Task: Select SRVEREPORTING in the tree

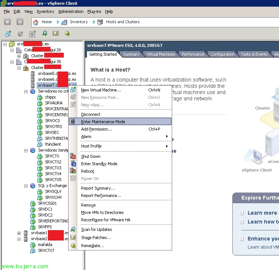Action: [53, 221]
